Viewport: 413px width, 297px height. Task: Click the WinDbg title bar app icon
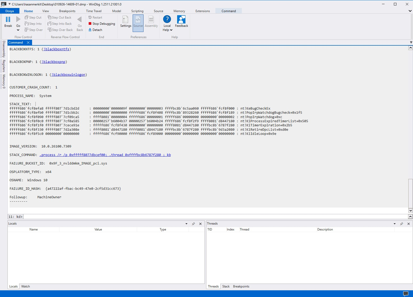pos(4,4)
